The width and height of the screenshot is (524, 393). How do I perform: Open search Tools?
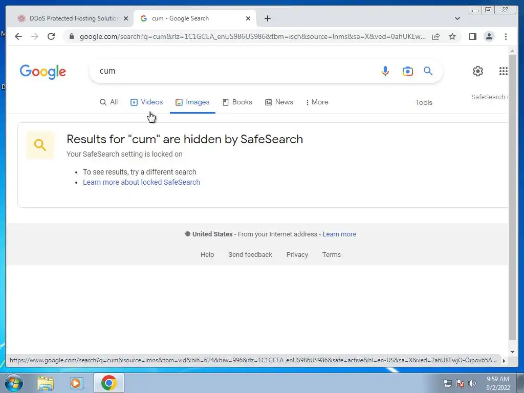[x=424, y=102]
